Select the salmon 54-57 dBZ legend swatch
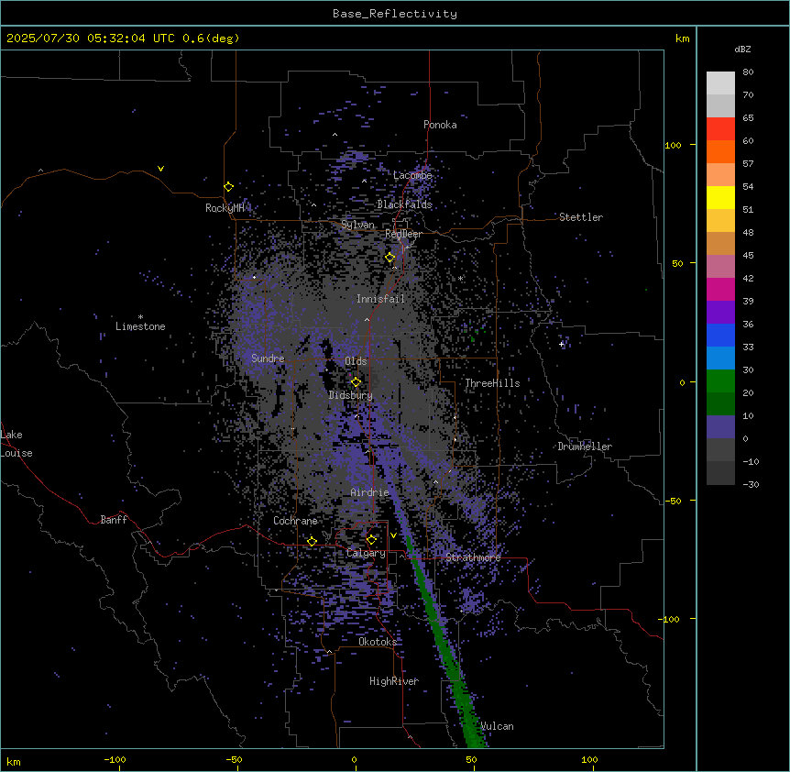790x772 pixels. 720,175
